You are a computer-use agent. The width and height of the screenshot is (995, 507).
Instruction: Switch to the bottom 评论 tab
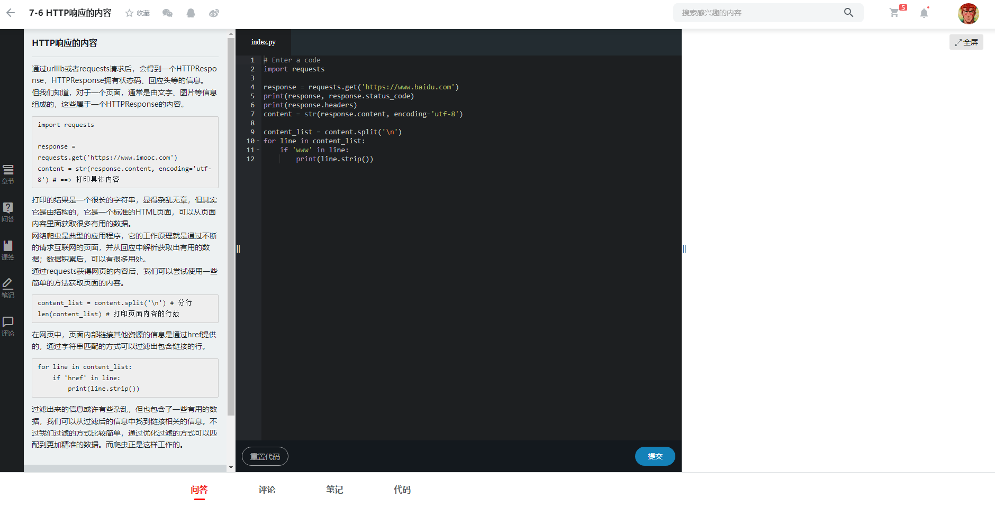coord(267,490)
